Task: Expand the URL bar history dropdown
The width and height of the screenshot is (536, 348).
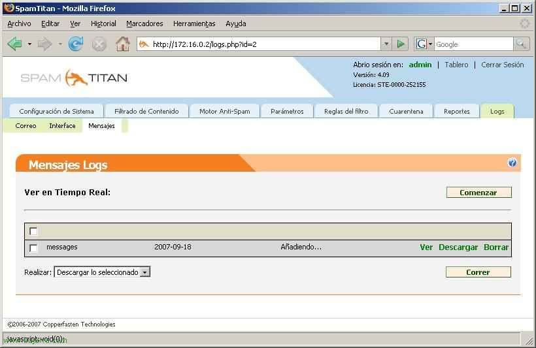Action: pyautogui.click(x=386, y=44)
